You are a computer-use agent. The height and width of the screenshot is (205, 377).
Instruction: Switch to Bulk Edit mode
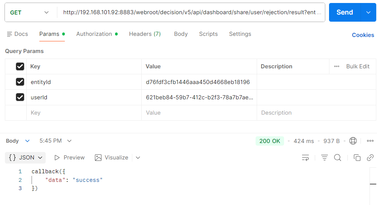[x=358, y=66]
